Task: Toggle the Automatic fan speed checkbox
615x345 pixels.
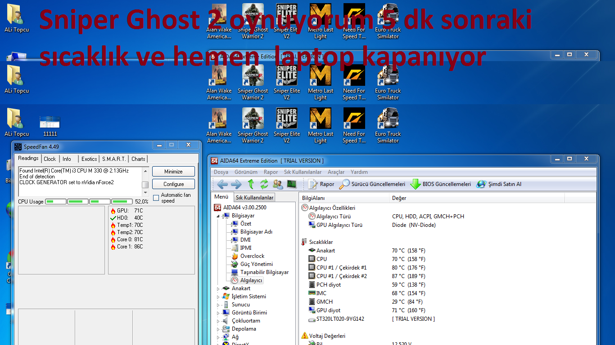Action: point(156,198)
